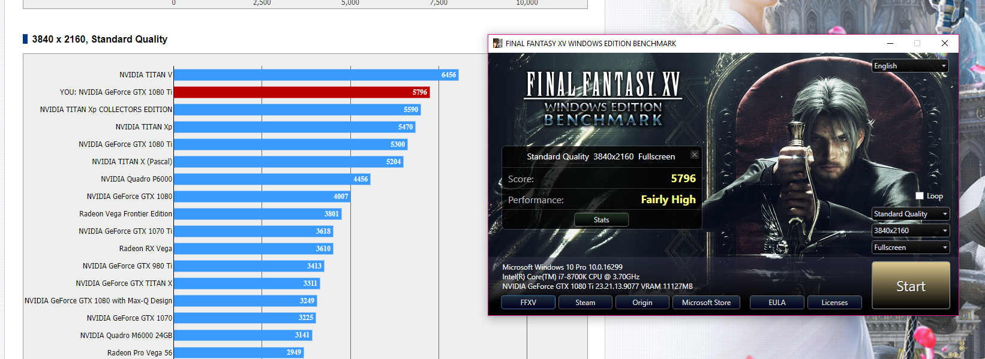The height and width of the screenshot is (359, 985).
Task: Click the 4007 bar for GeForce GTX 1080
Action: [262, 197]
